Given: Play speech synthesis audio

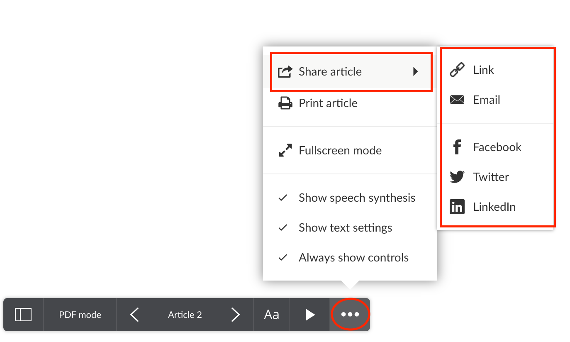Looking at the screenshot, I should click(x=310, y=315).
